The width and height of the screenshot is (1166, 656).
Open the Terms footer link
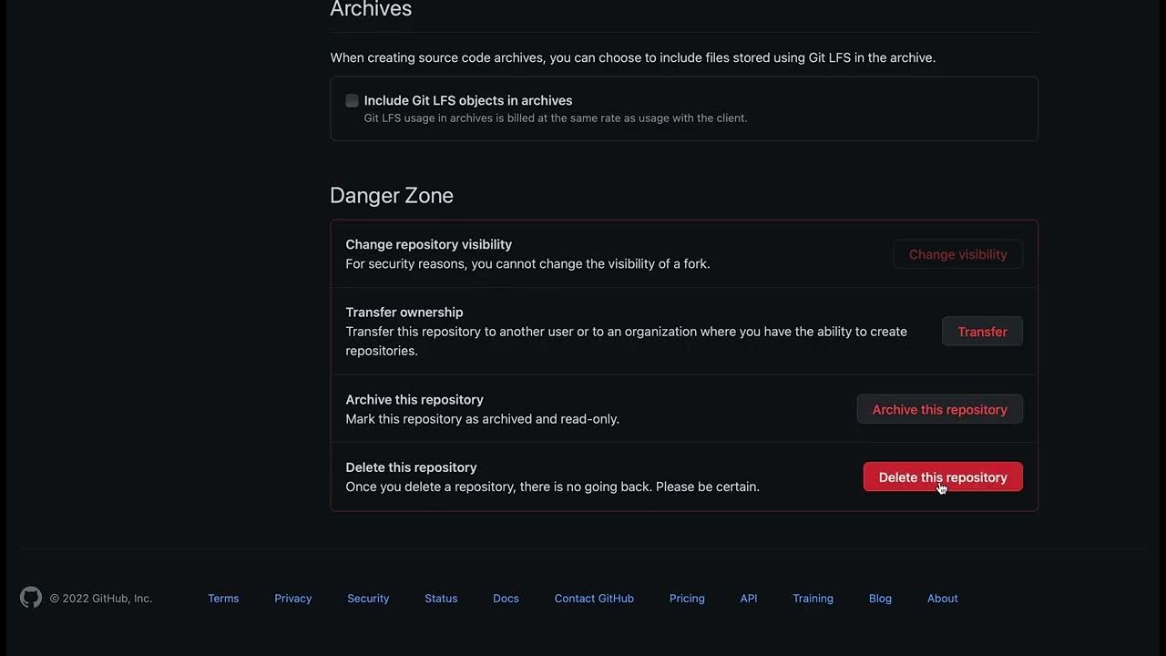click(x=223, y=599)
